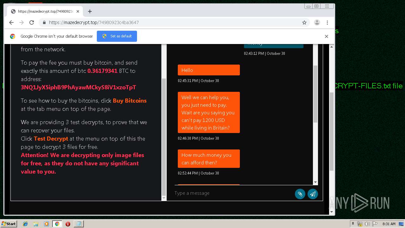Open Windows Media Player taskbar icon

coord(47,224)
